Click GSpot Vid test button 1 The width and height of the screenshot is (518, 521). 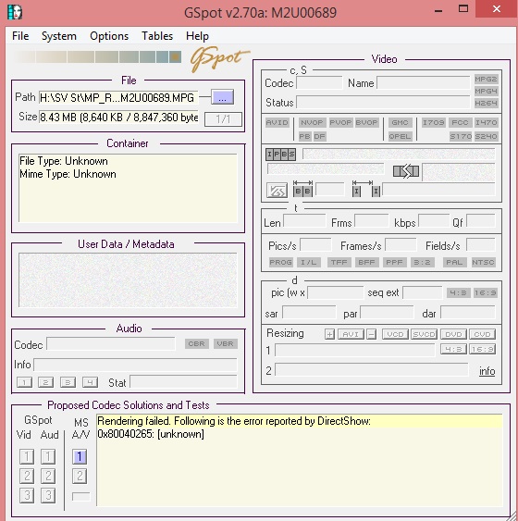click(x=27, y=456)
